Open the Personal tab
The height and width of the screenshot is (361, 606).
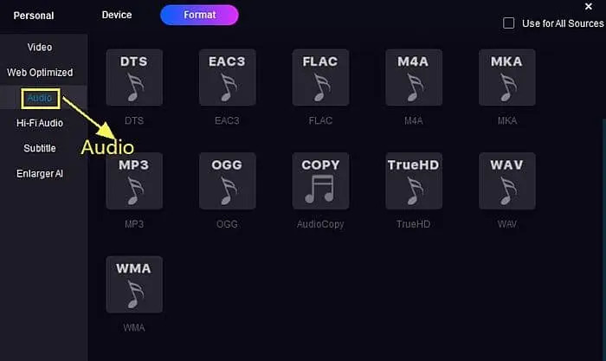click(x=34, y=16)
